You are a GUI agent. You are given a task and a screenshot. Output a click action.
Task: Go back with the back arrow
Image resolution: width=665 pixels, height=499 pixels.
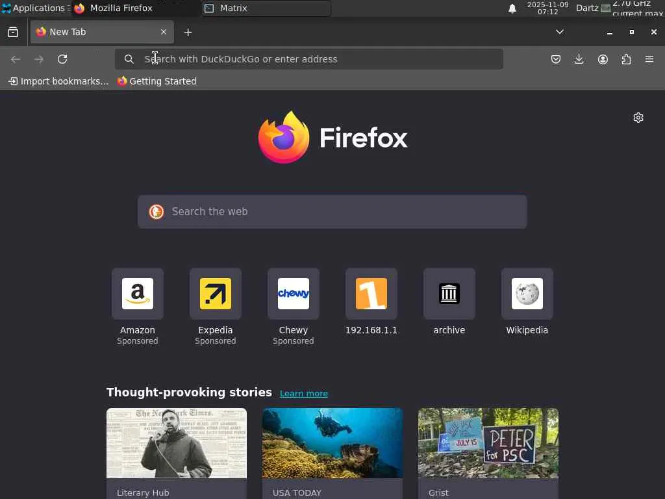click(16, 59)
